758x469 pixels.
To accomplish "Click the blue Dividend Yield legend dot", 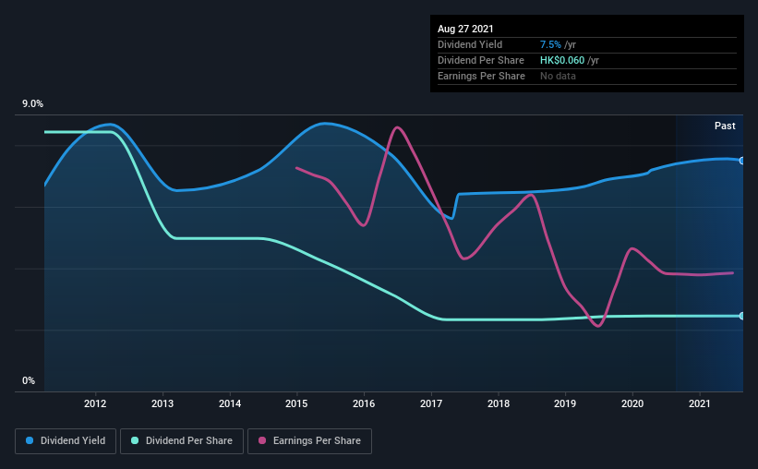I will pos(30,440).
